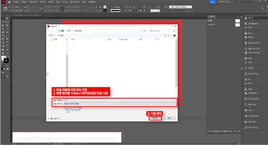Click the blue Share button

pyautogui.click(x=212, y=2)
